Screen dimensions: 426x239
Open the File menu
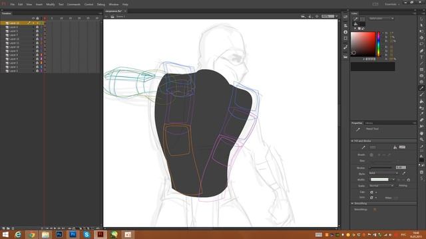point(13,5)
